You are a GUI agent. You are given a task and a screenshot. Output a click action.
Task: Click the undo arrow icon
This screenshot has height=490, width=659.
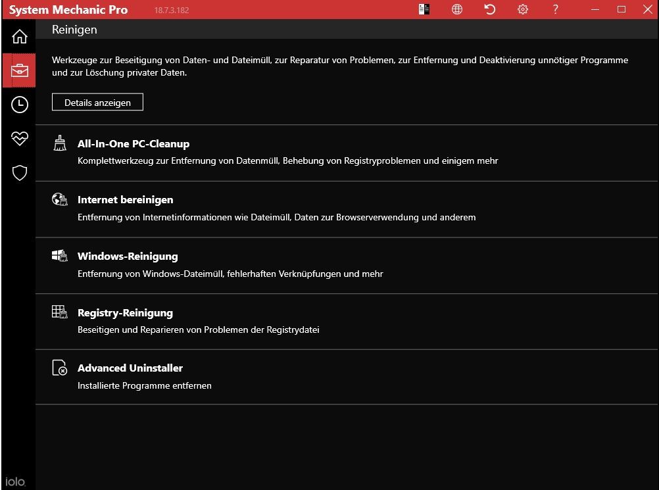[x=490, y=9]
